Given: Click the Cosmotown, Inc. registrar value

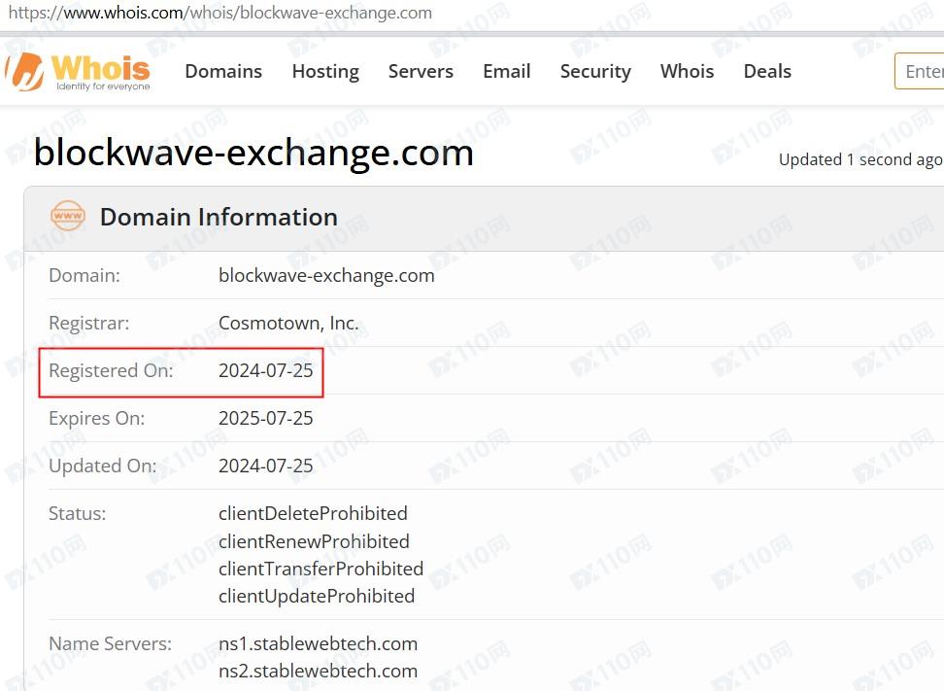Looking at the screenshot, I should 288,323.
